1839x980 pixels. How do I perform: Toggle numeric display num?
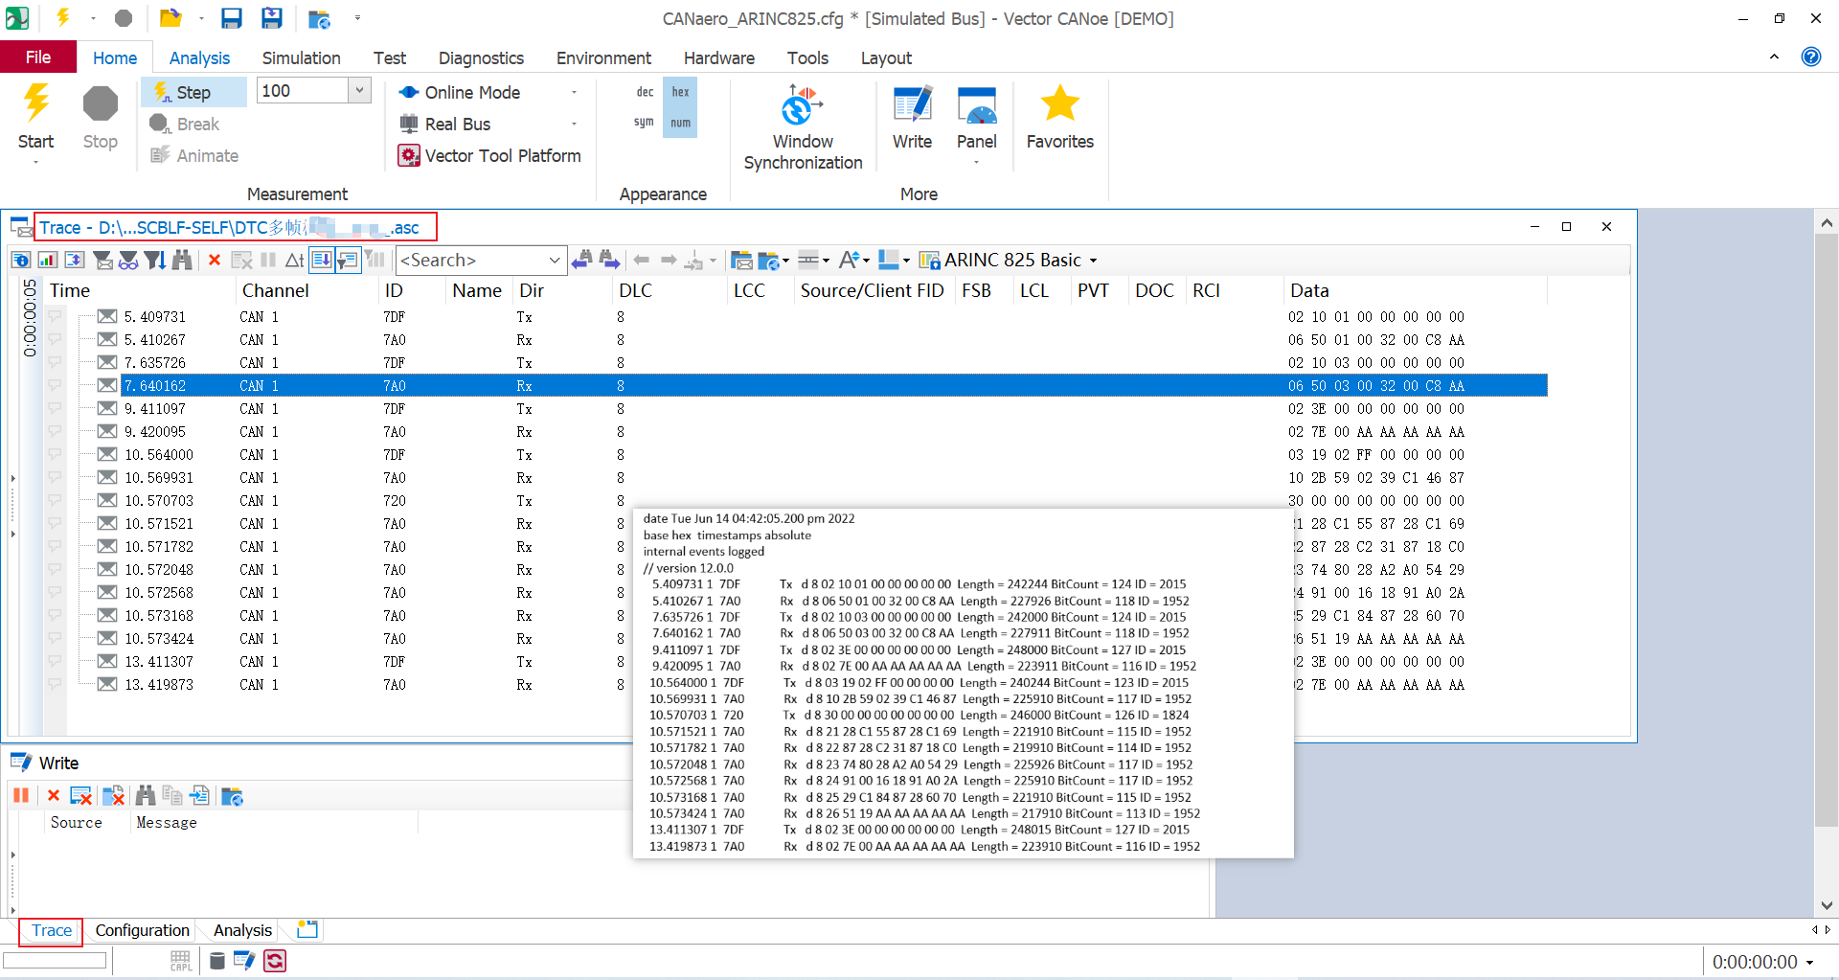click(x=680, y=123)
